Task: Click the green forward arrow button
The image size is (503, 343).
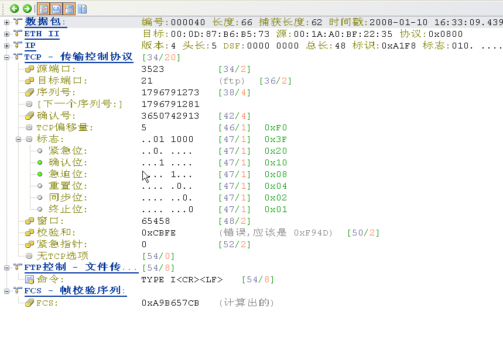Action: coord(28,9)
